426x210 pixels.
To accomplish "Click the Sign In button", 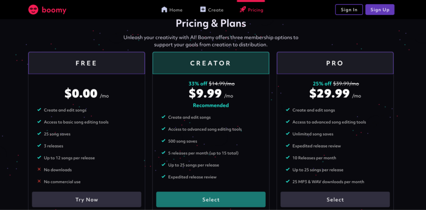I will click(349, 10).
